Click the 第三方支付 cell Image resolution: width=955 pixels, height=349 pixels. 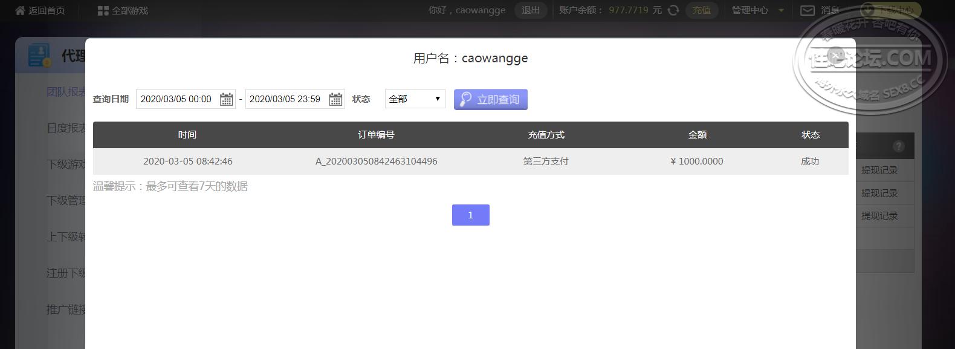point(546,161)
